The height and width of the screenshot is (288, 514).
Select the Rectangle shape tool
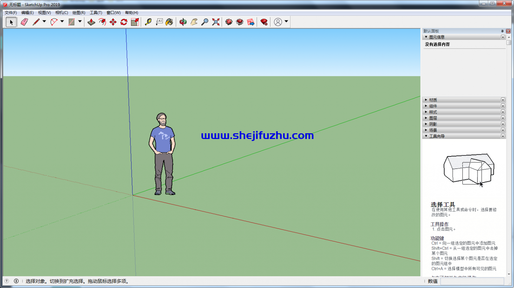point(72,22)
